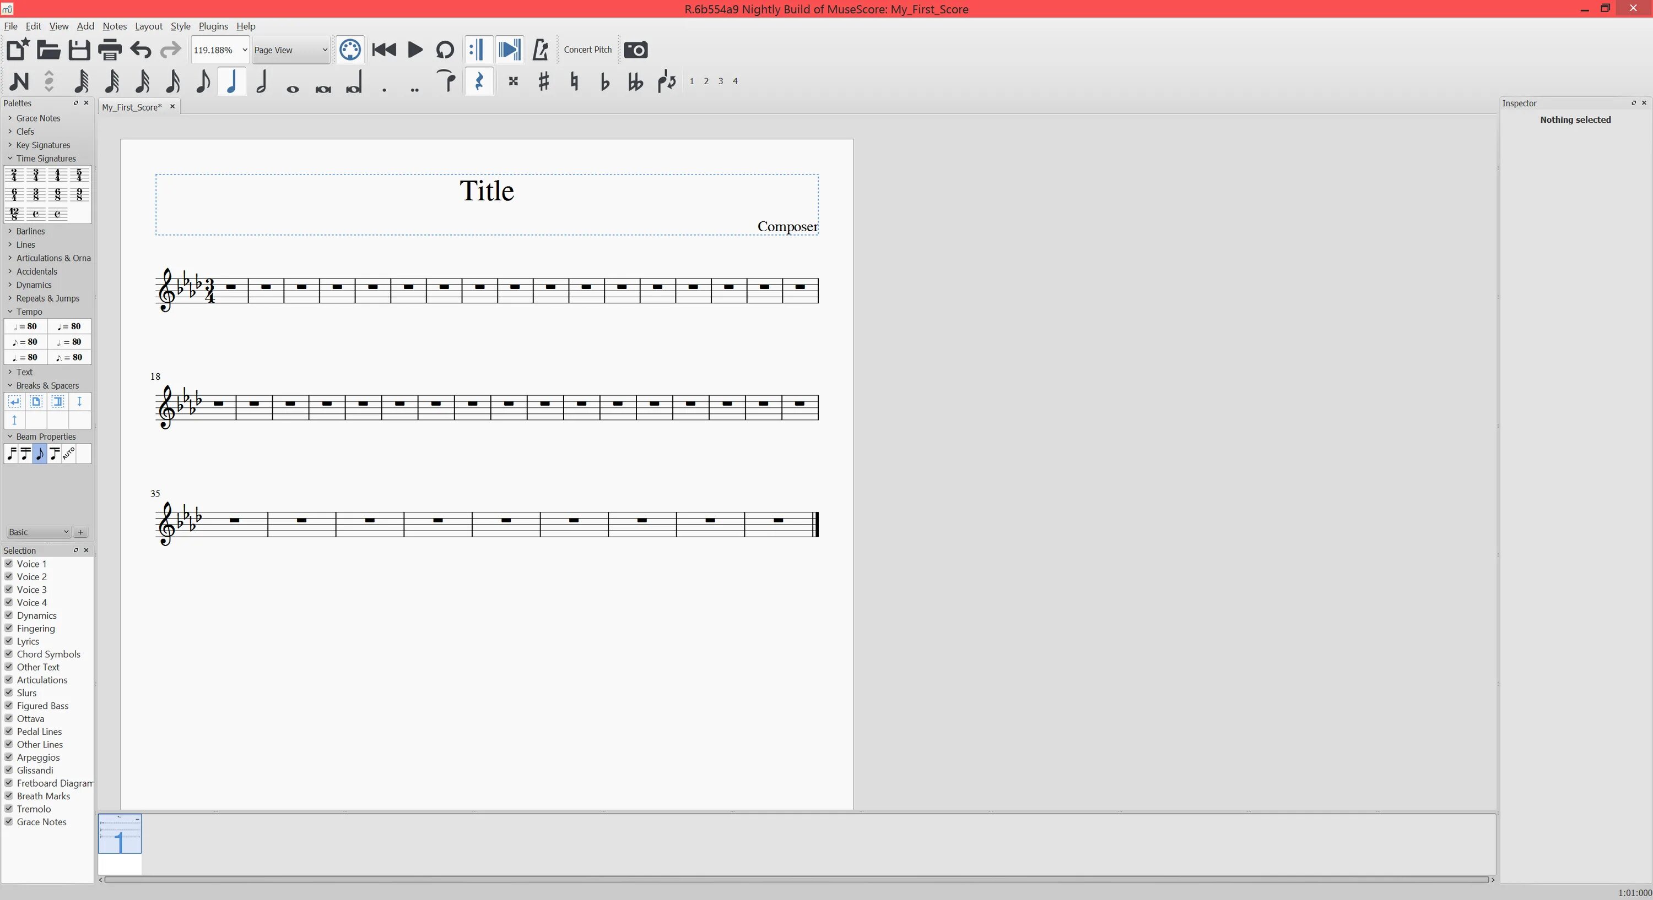
Task: Click the Save file icon
Action: [79, 50]
